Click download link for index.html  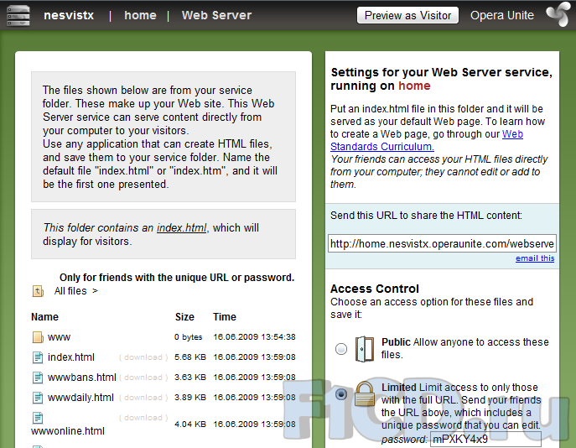[x=143, y=357]
